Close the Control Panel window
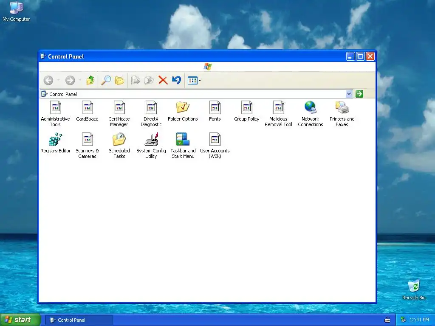435x326 pixels. point(370,56)
